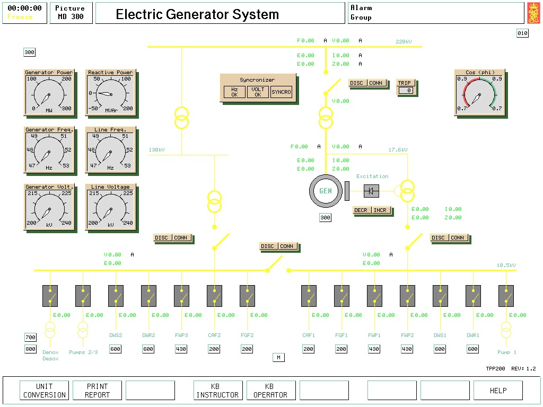
Task: Select the FWP2 feeder breaker box
Action: click(x=408, y=296)
